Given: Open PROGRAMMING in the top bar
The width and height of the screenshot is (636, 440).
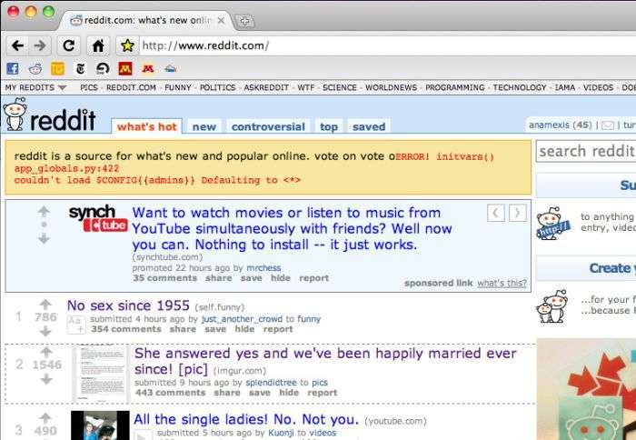Looking at the screenshot, I should tap(454, 87).
